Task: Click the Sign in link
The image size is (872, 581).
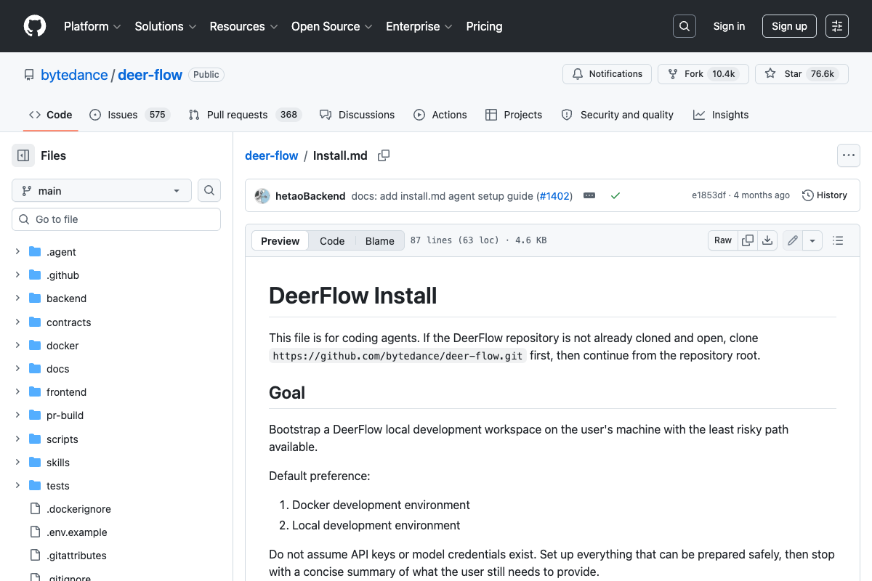Action: 729,26
